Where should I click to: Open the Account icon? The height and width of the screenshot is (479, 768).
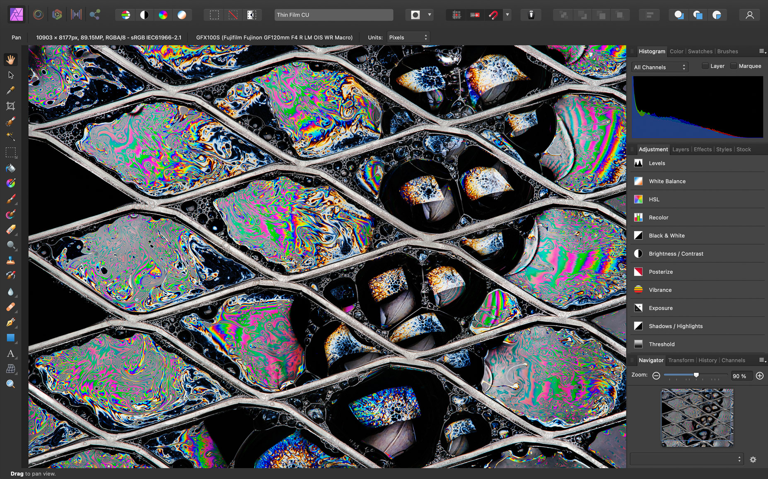click(x=749, y=15)
